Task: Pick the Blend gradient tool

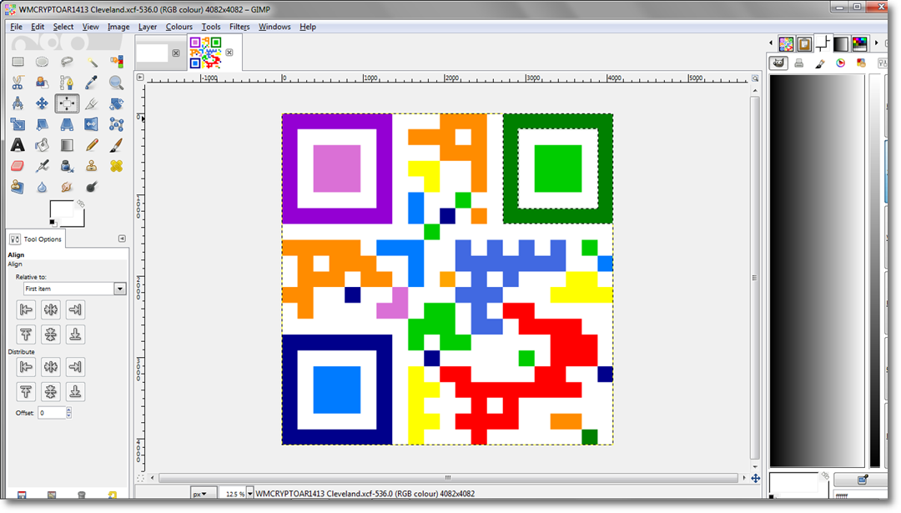Action: tap(67, 145)
